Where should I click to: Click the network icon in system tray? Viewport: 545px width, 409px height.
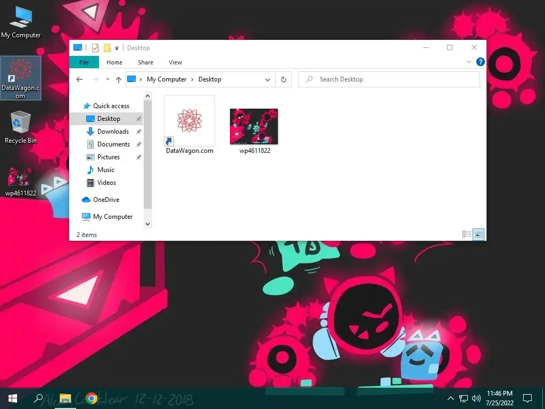(464, 398)
